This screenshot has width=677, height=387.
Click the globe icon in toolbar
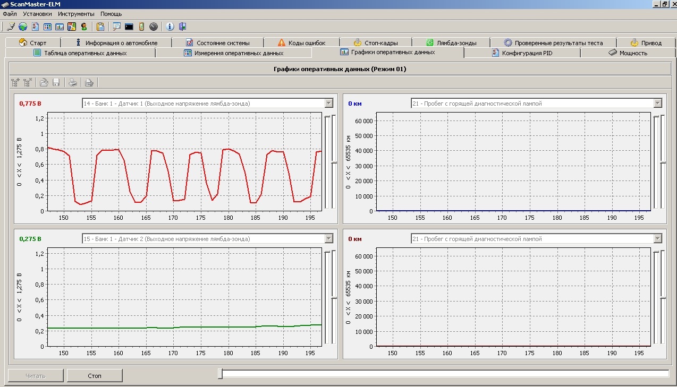click(23, 27)
